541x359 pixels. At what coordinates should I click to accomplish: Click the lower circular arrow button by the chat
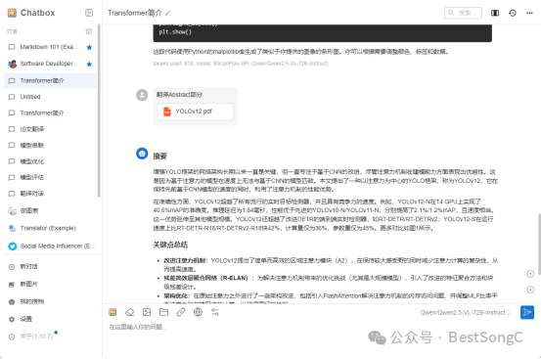coord(530,290)
